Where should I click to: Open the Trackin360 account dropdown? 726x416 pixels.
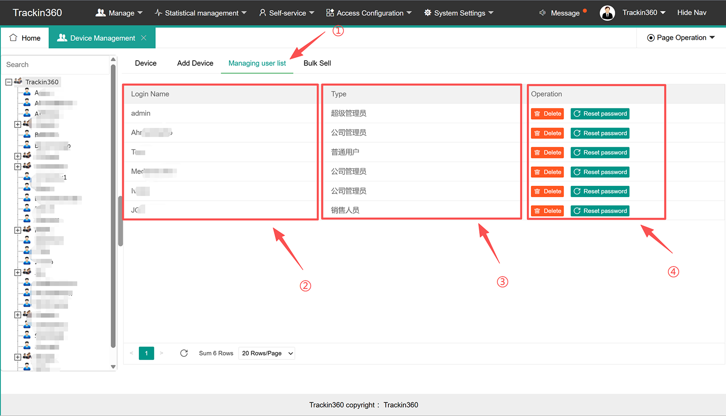point(644,13)
